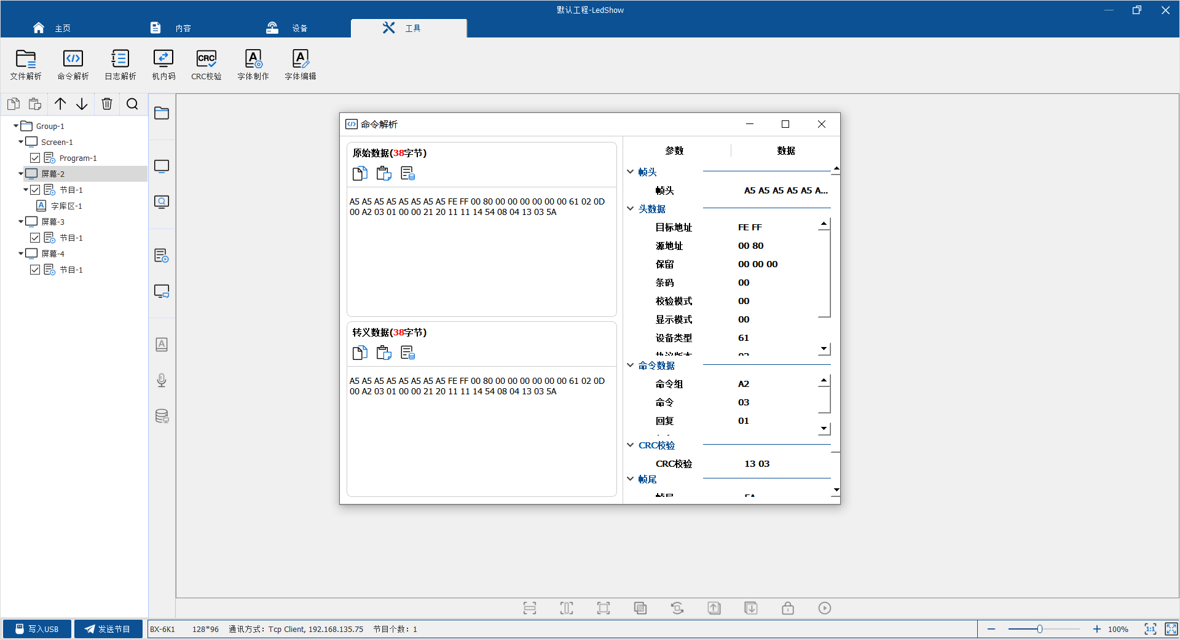This screenshot has height=640, width=1180.
Task: Click the screen search icon in side strip
Action: (x=162, y=202)
